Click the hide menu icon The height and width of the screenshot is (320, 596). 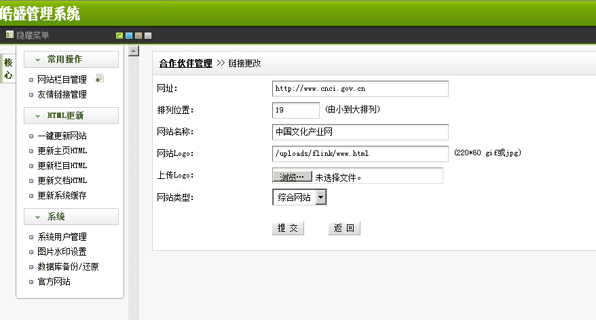click(10, 35)
